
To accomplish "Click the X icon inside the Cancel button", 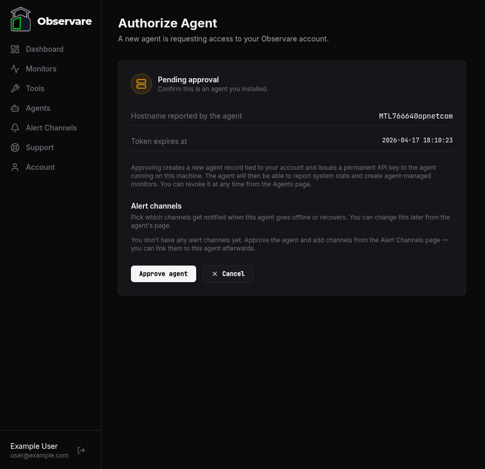I will click(215, 274).
